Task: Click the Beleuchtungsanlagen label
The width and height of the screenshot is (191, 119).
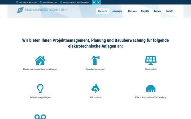Action: (40, 97)
